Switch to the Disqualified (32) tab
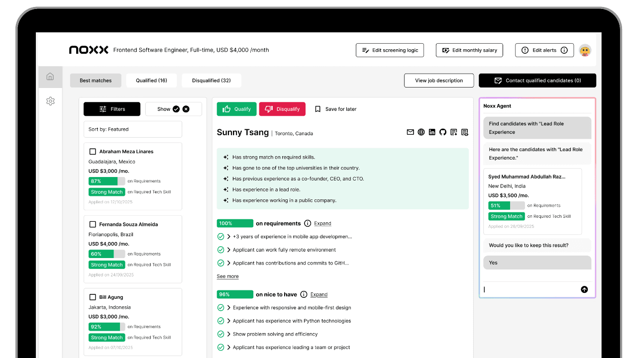Screen dimensions: 637x358 click(x=211, y=81)
